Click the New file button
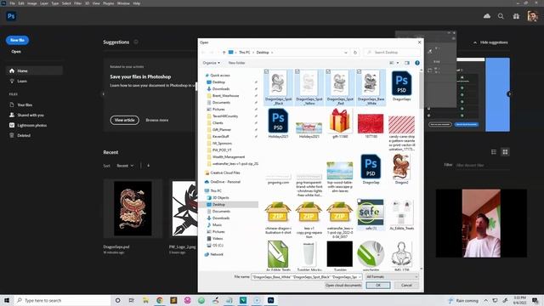544x306 pixels. coord(17,40)
